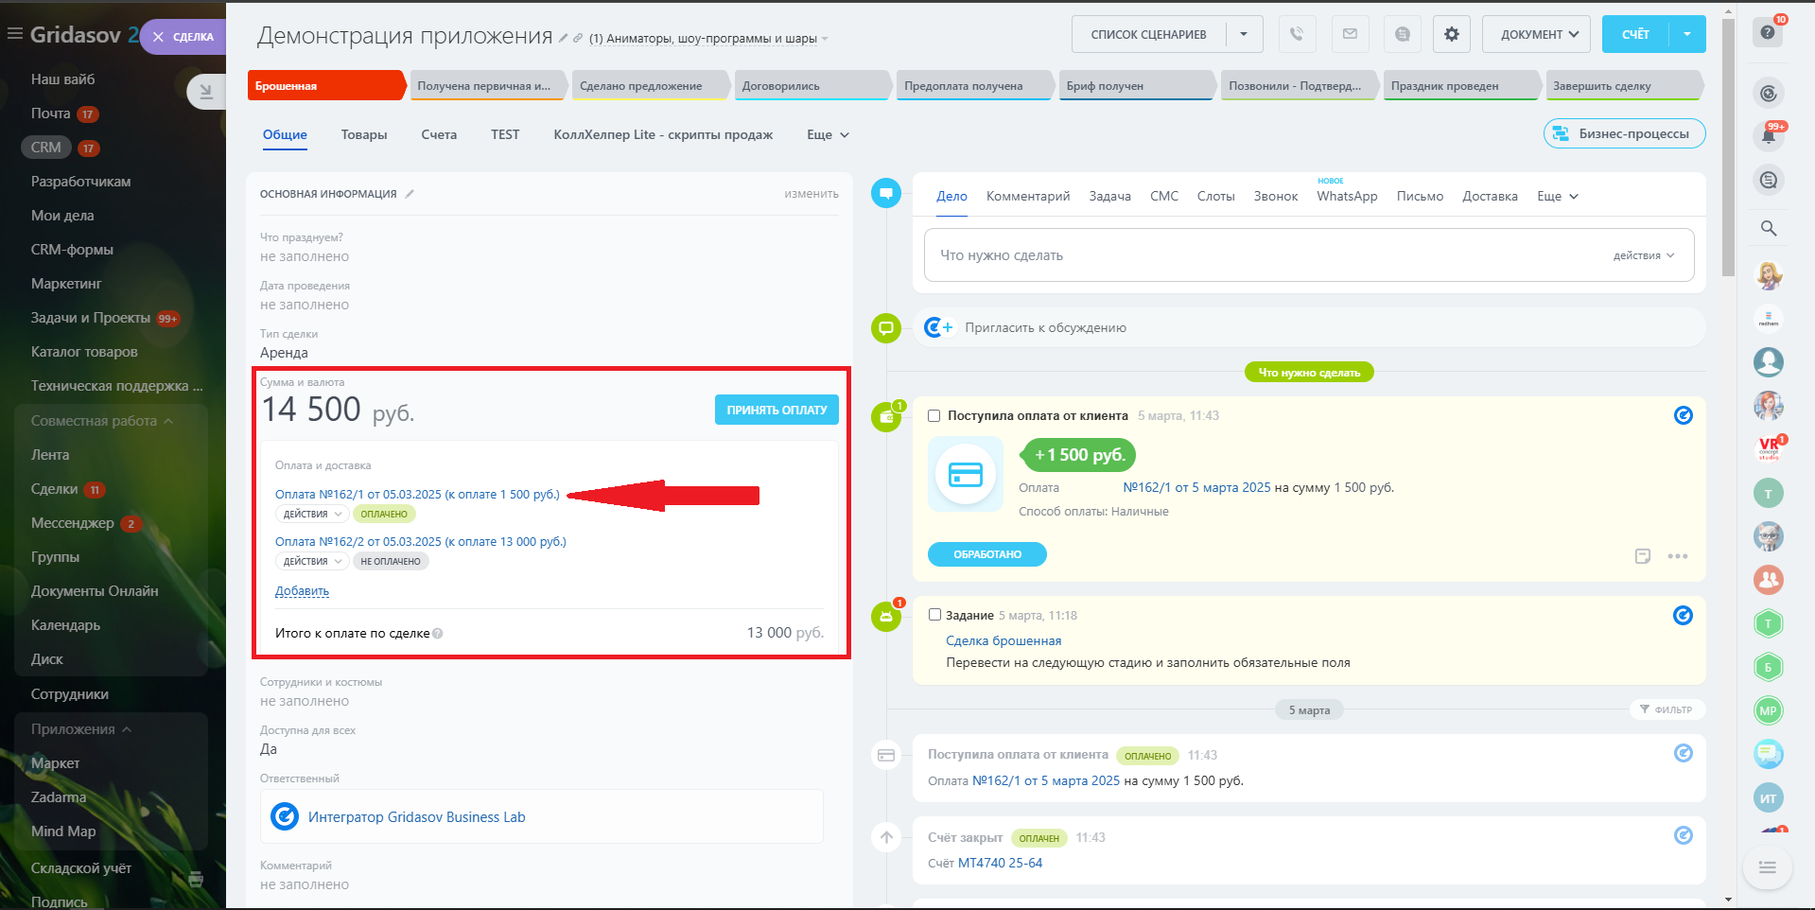Click the phone call icon in the header
This screenshot has height=910, width=1815.
(1297, 34)
